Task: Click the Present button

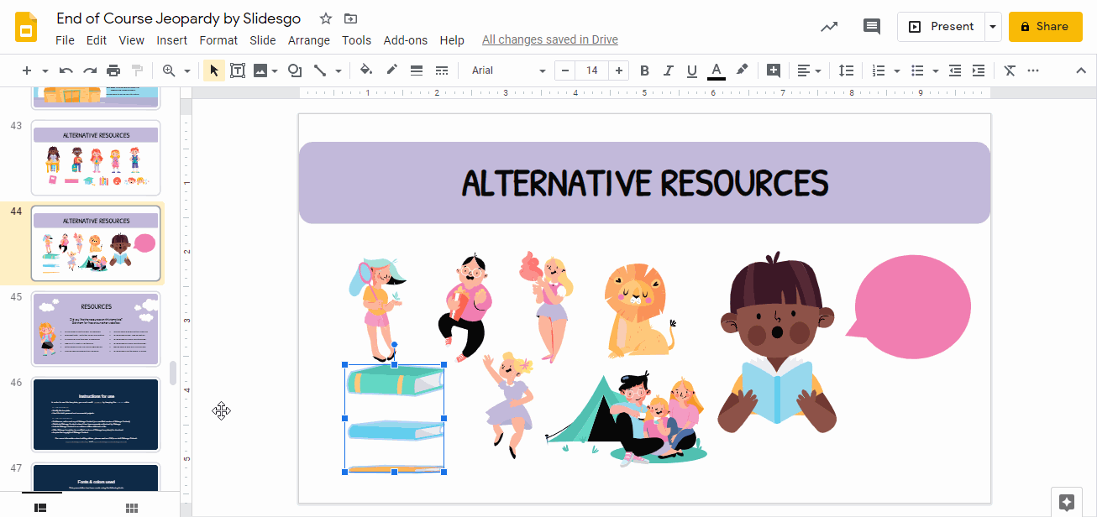Action: 942,26
